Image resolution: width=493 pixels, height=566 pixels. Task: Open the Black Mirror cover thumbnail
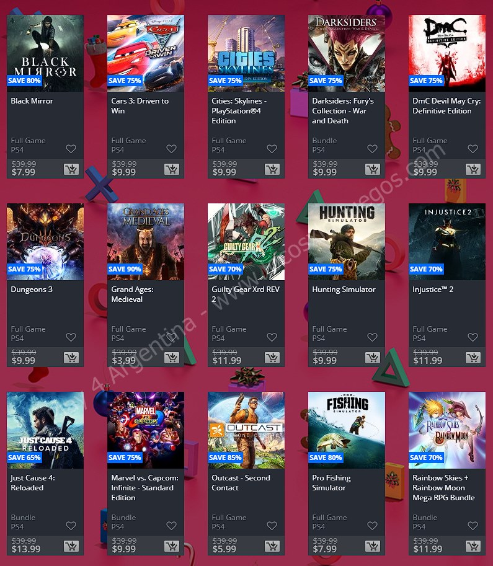45,53
